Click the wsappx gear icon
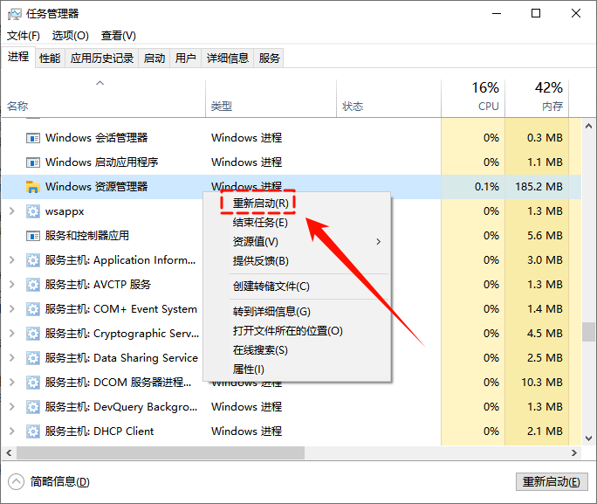The image size is (597, 504). pyautogui.click(x=33, y=211)
